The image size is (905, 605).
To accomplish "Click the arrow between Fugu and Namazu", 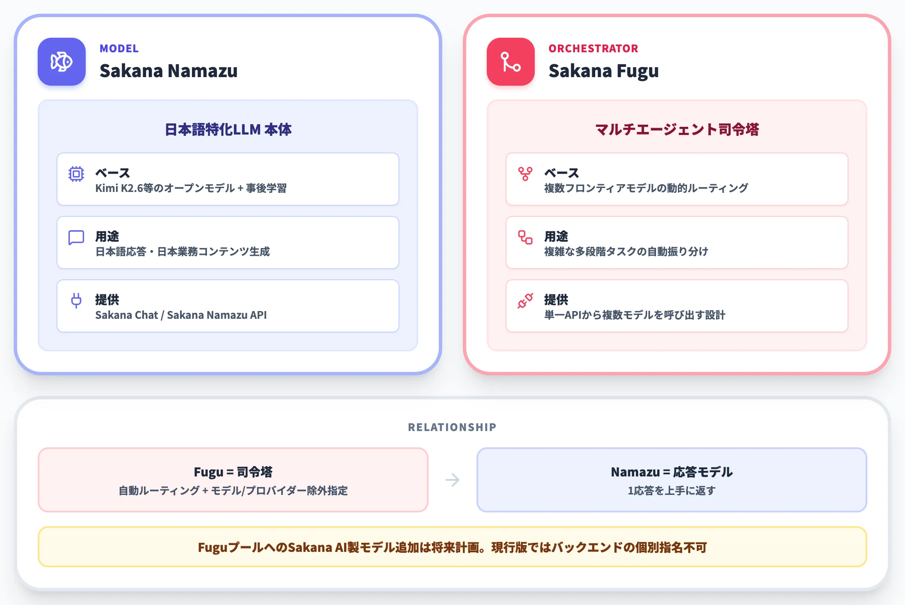I will click(x=452, y=480).
